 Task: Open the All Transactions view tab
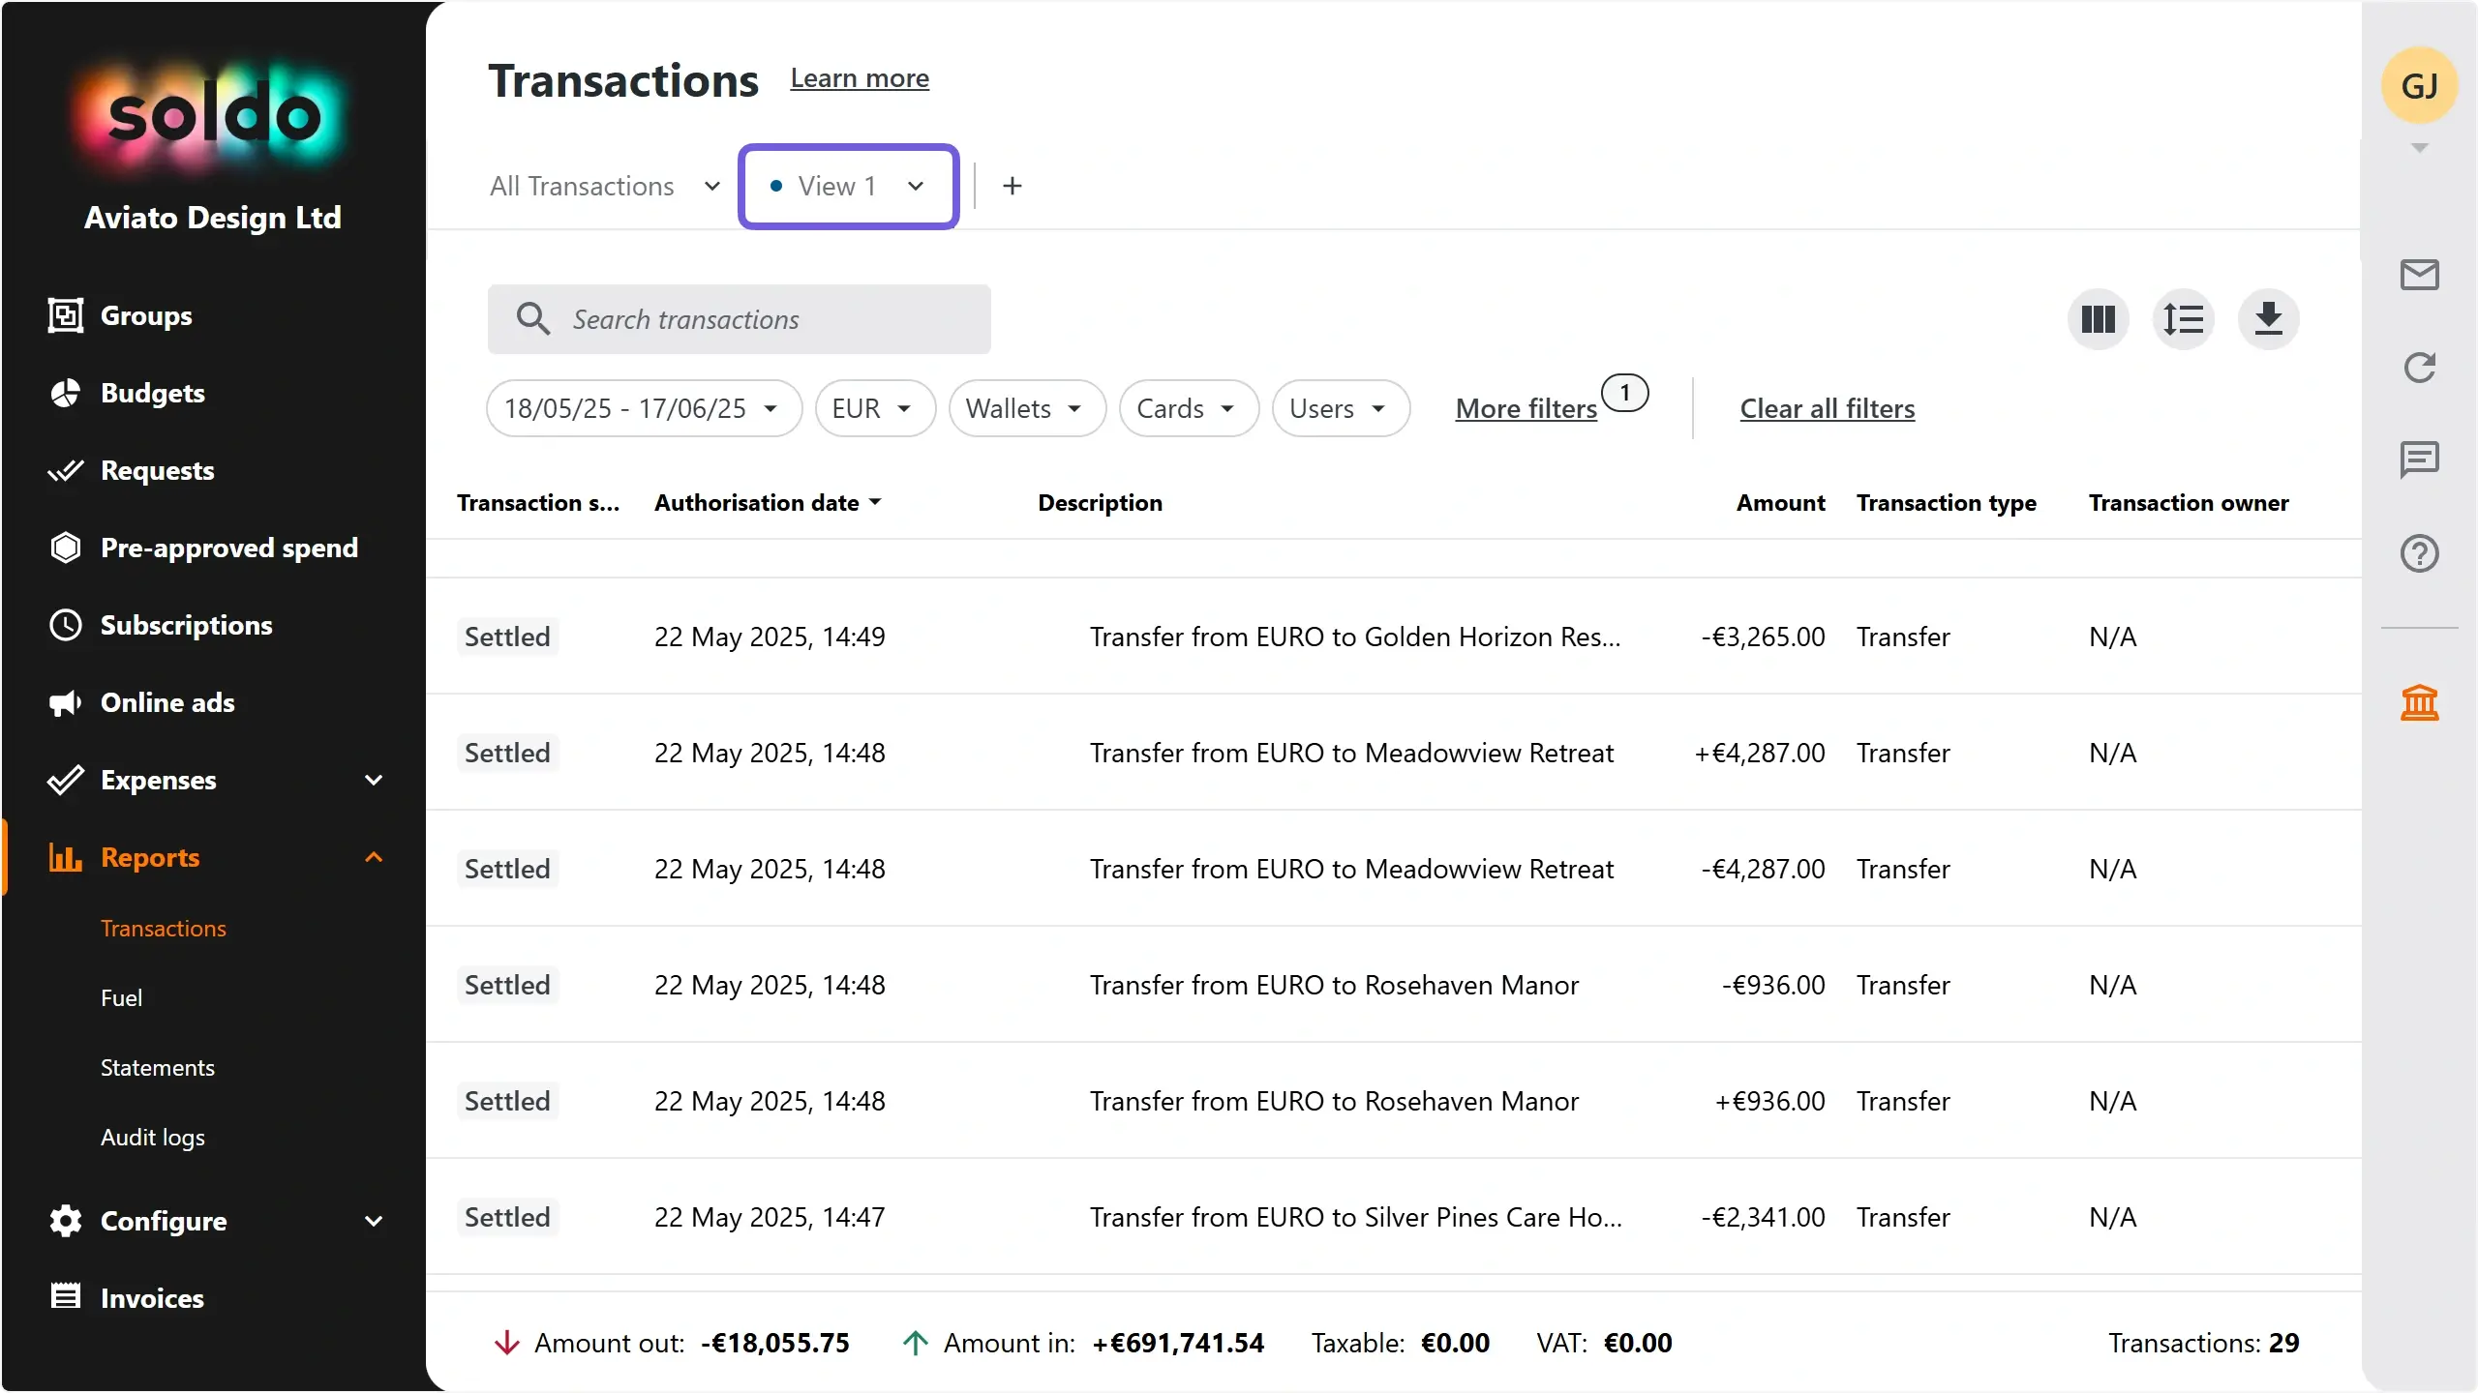[605, 186]
